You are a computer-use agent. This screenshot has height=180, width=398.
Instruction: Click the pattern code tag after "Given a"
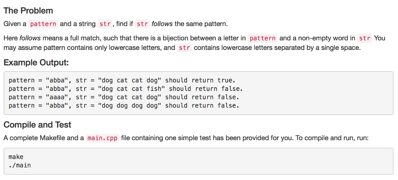click(43, 24)
